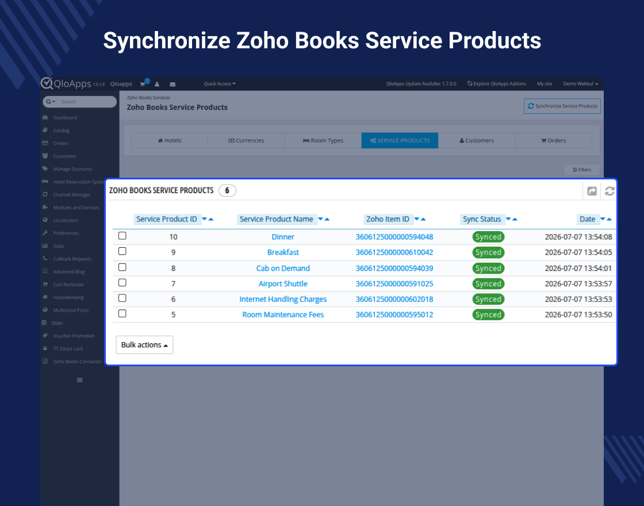Open Room Maintenance Fees item 3606125000000595012
This screenshot has width=644, height=506.
pos(394,315)
